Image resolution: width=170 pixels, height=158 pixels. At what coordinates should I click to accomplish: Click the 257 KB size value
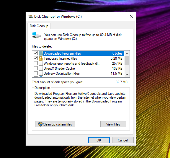coord(117,63)
